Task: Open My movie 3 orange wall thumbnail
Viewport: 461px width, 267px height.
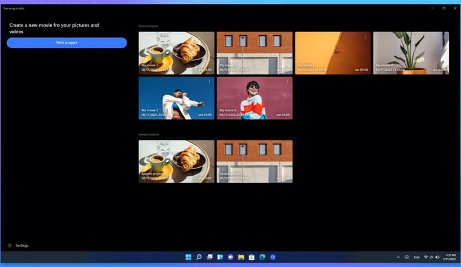Action: [333, 53]
